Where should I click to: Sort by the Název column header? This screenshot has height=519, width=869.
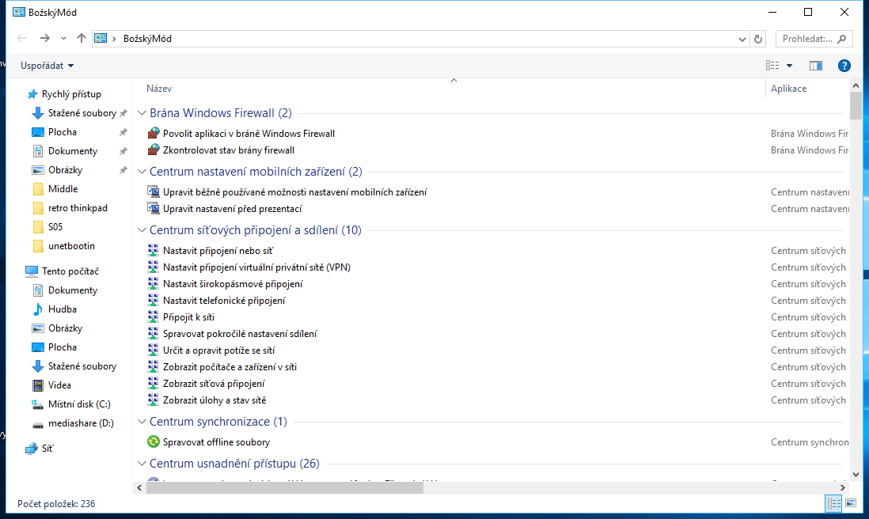coord(159,89)
